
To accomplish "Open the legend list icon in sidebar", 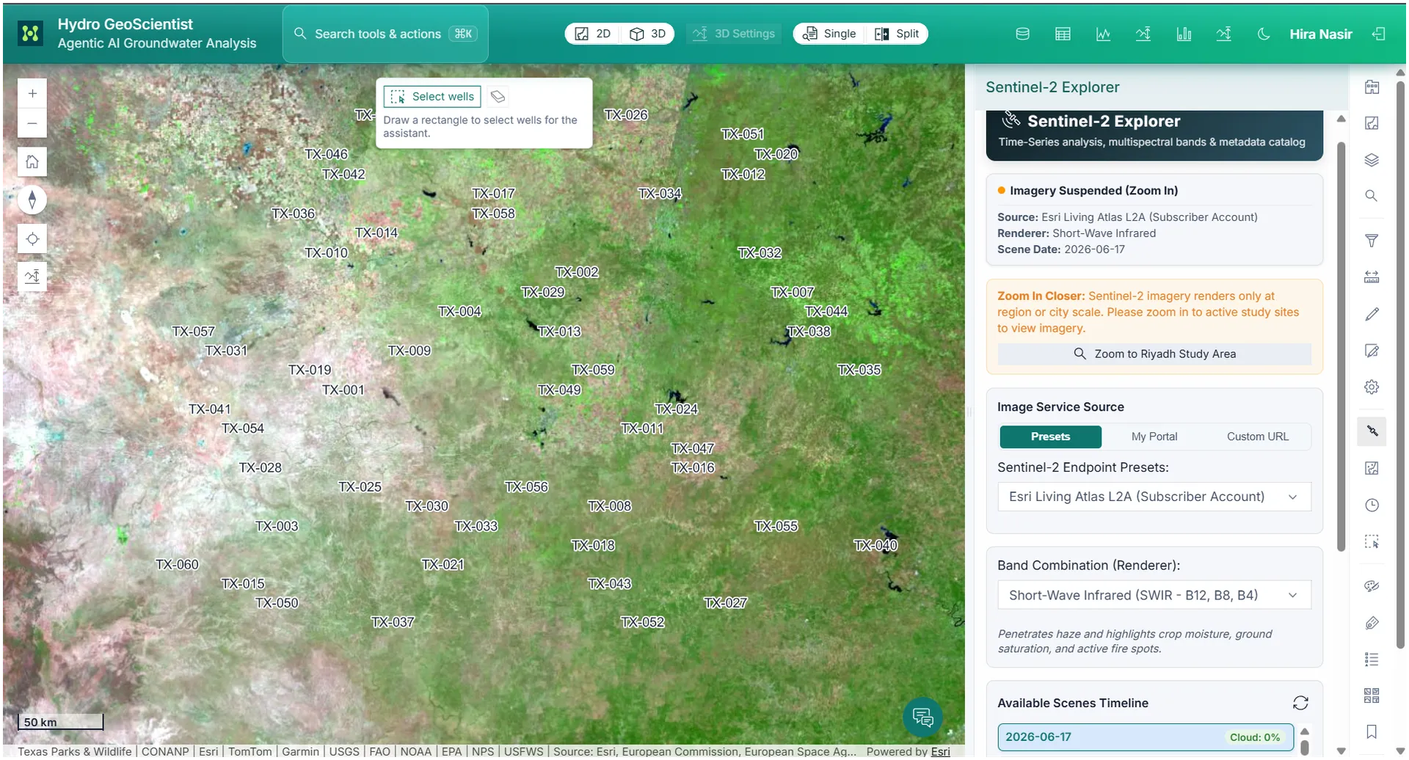I will [x=1372, y=659].
